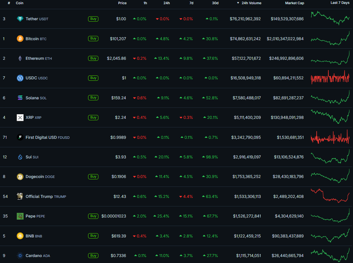Click the Sui droplet logo icon
Viewport: 353px width, 263px height.
tap(20, 157)
